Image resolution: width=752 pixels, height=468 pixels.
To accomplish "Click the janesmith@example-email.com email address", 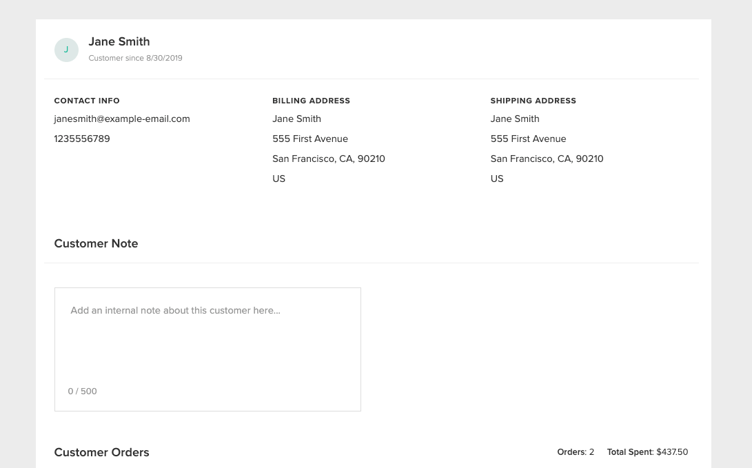I will click(122, 119).
